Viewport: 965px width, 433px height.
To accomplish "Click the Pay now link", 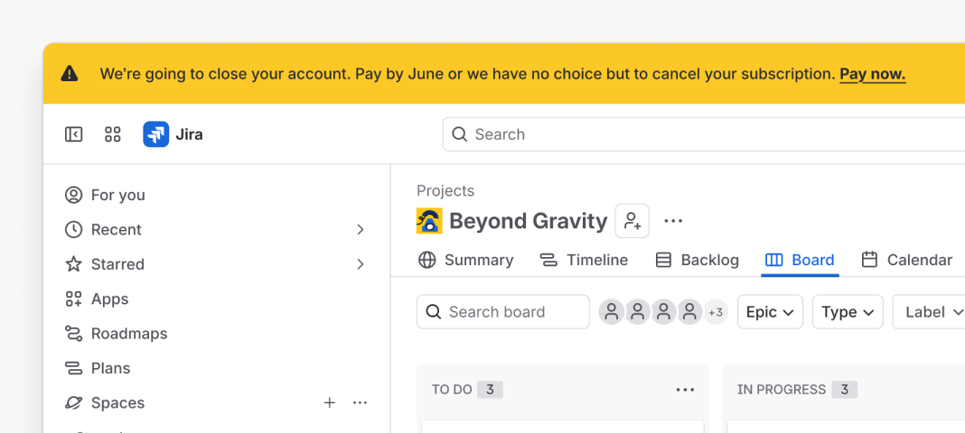I will [x=873, y=74].
